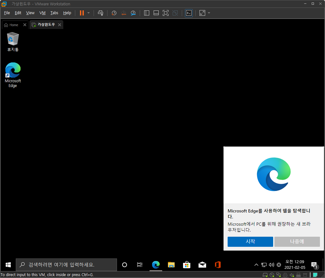Open the File menu
Screen dimensions: 325x278
(x=7, y=13)
